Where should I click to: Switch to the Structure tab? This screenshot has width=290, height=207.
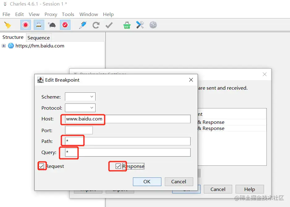(13, 37)
